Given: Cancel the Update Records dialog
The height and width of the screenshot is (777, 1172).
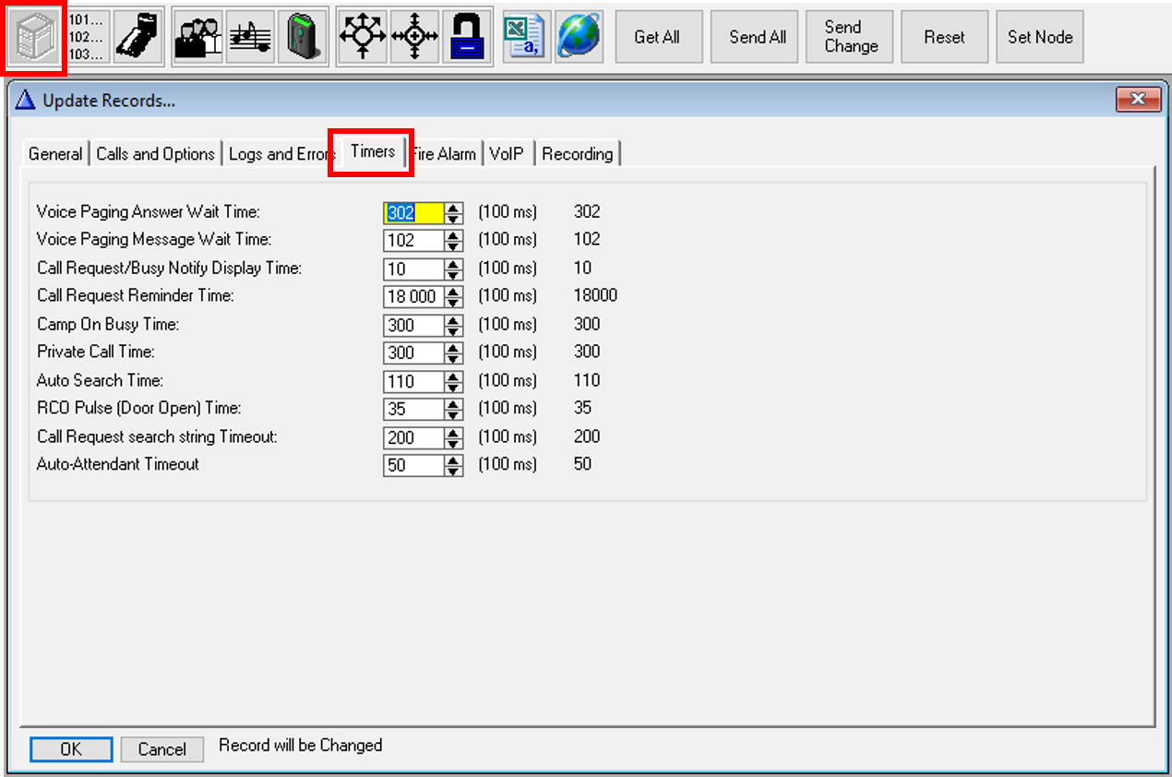Looking at the screenshot, I should click(x=162, y=749).
